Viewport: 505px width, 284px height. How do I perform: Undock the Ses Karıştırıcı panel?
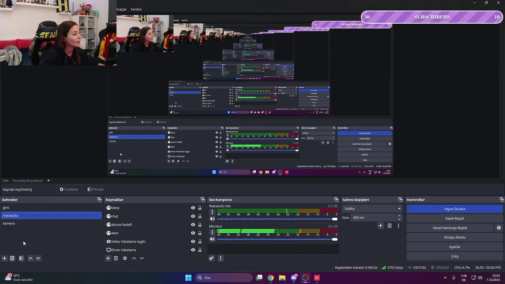[x=336, y=200]
